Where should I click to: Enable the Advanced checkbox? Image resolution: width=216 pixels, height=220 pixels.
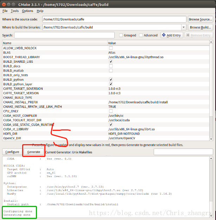[141, 35]
